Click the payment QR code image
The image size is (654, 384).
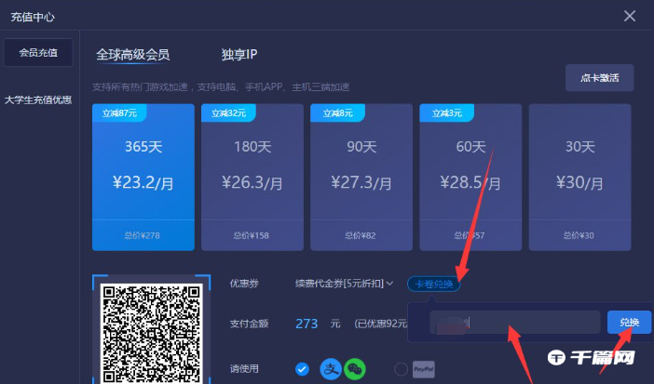(152, 333)
